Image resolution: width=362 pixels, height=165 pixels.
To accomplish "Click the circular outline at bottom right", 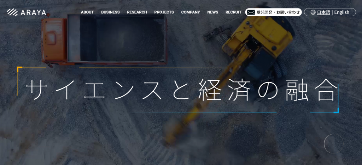I will 333,143.
